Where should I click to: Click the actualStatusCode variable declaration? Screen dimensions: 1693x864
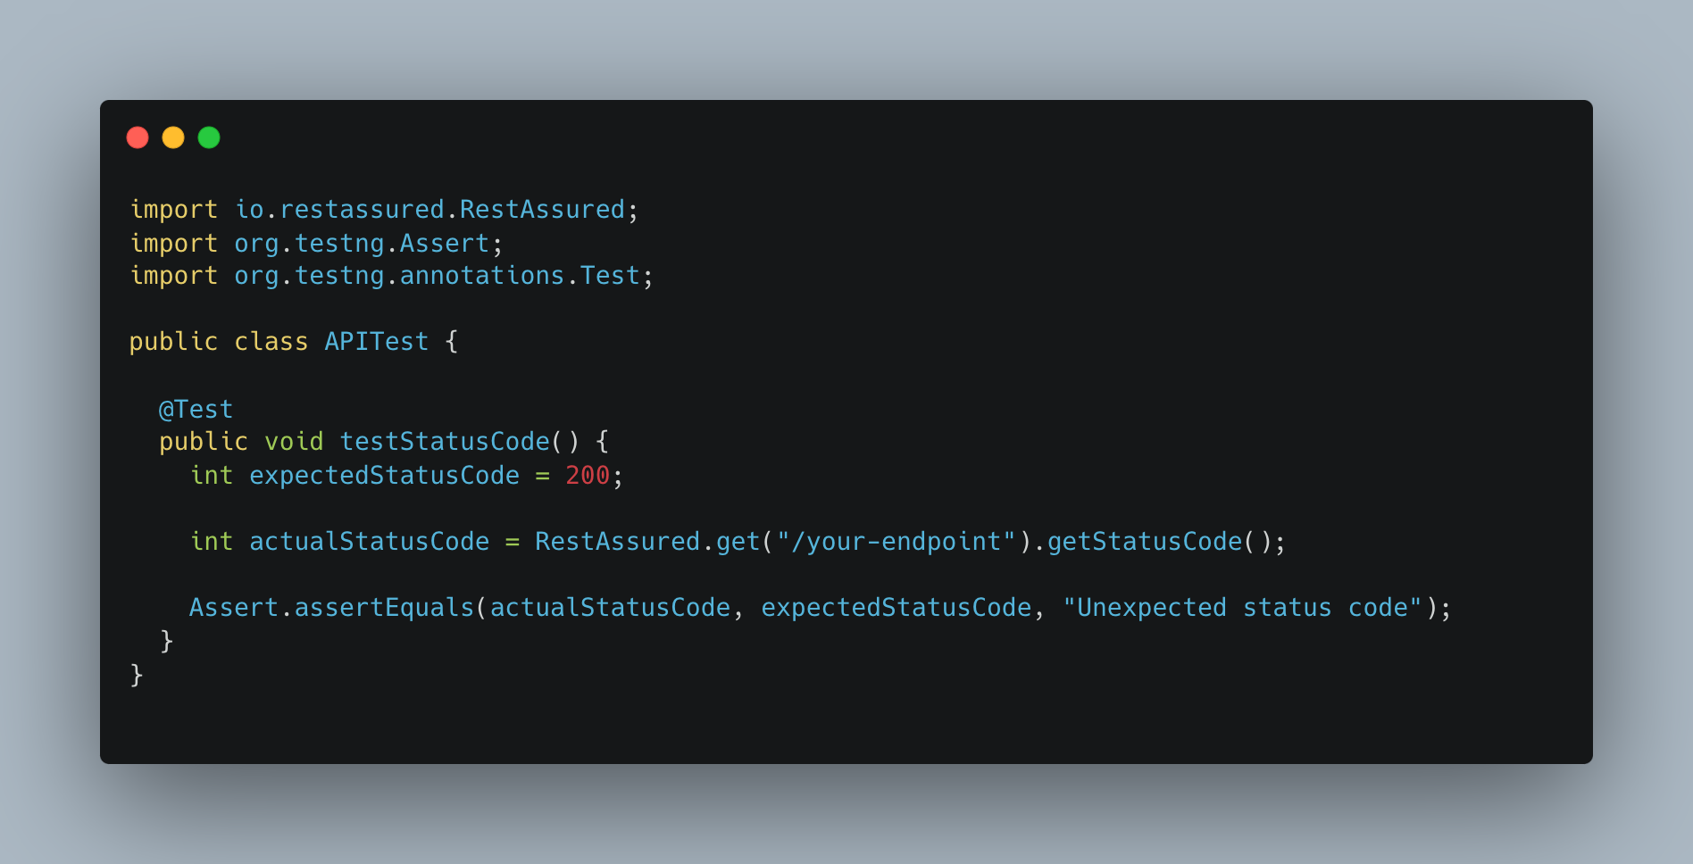tap(369, 542)
